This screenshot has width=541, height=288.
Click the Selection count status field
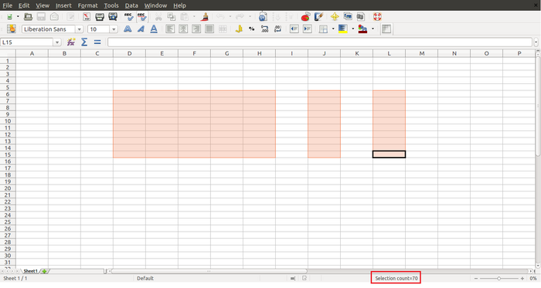click(396, 278)
